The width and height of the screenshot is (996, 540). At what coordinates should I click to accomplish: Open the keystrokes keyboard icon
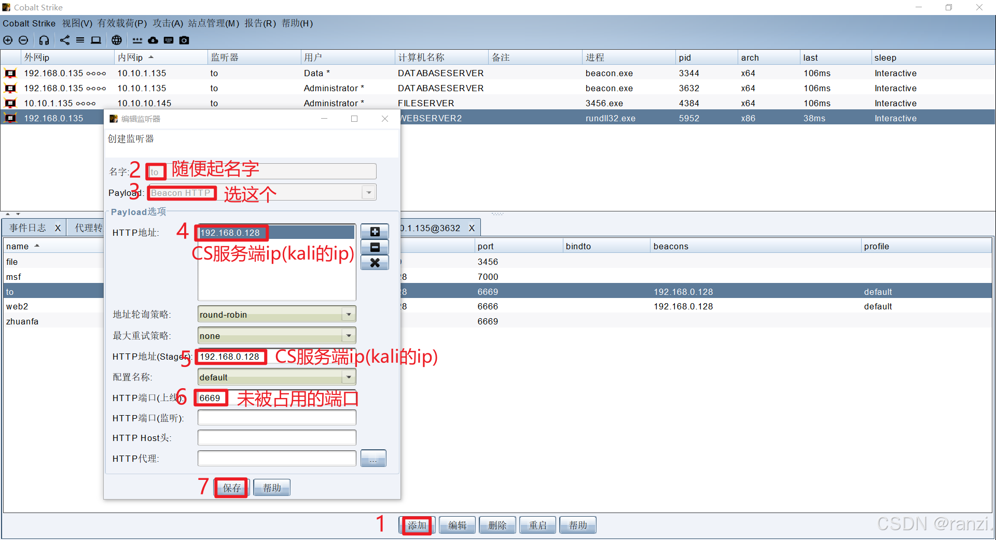pyautogui.click(x=169, y=40)
